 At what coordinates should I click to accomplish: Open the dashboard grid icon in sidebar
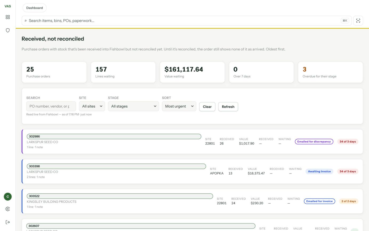tap(8, 17)
